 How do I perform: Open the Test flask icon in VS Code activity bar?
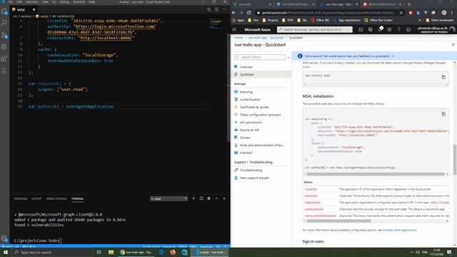coord(4,71)
